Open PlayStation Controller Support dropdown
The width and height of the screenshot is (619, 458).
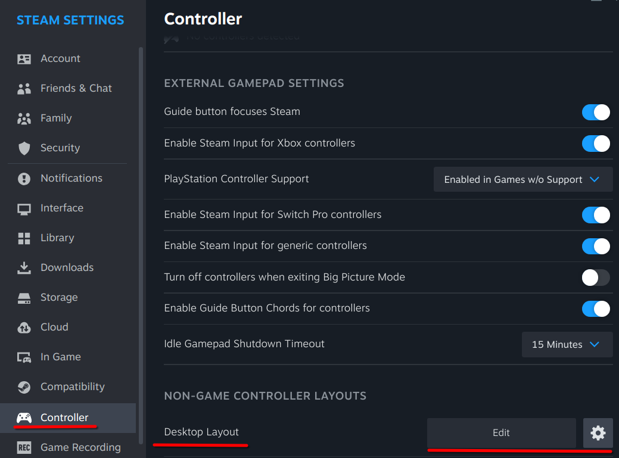[x=523, y=179]
